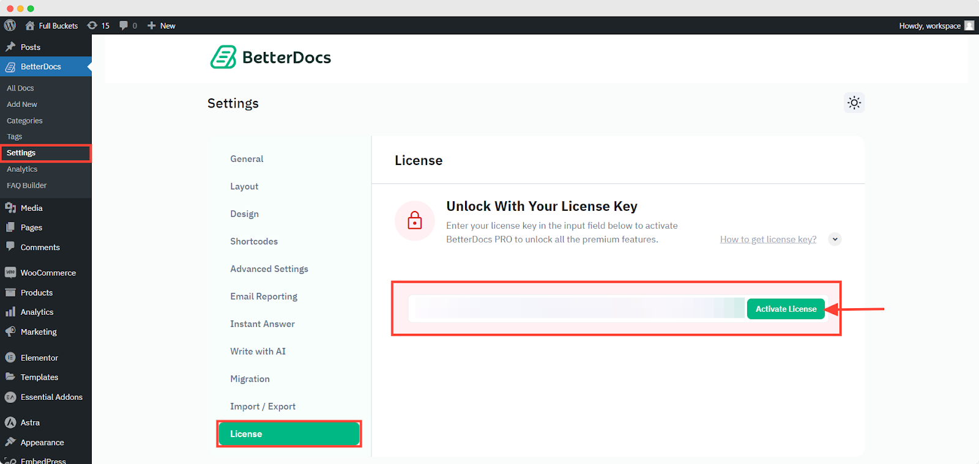Open the comments bubble icon in admin bar

(124, 26)
